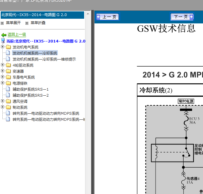
Task: Click the 冷却系统(2) diagram title
Action: pos(156,90)
